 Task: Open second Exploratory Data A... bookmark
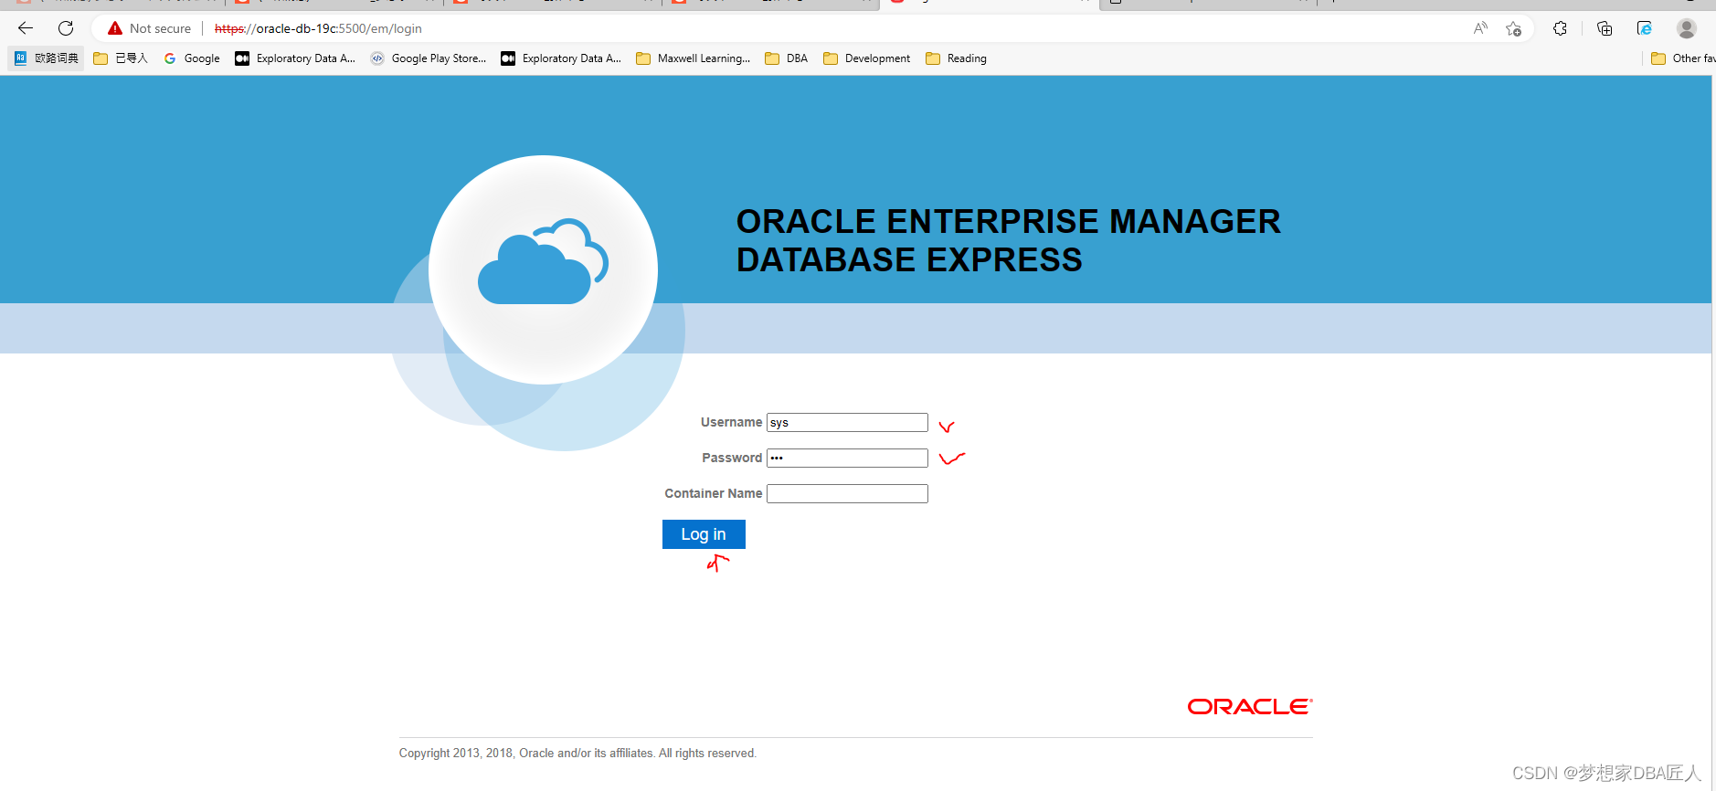coord(561,58)
